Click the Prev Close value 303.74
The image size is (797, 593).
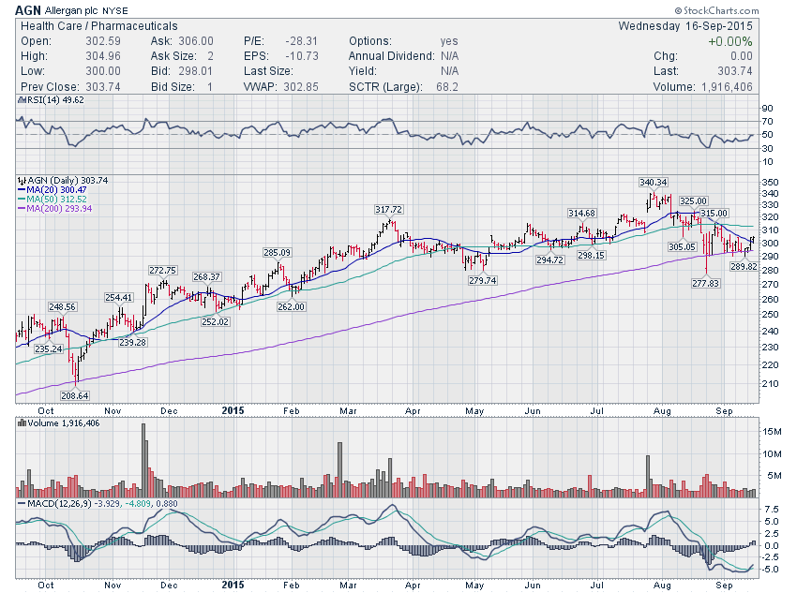pyautogui.click(x=103, y=87)
